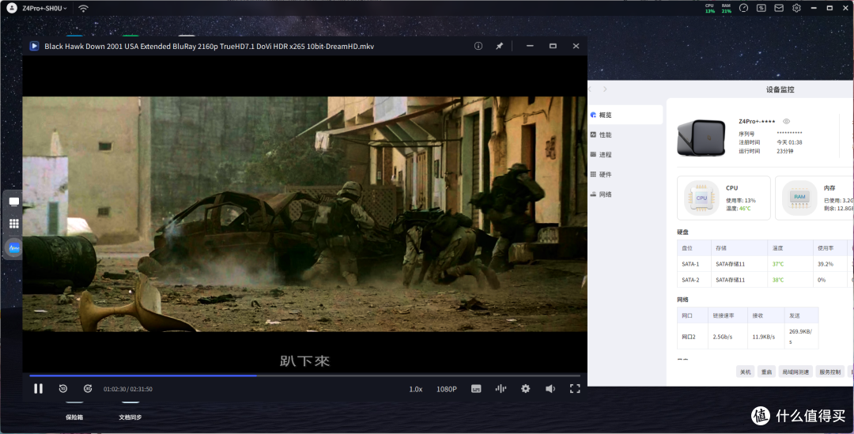The image size is (854, 434).
Task: Pin the video player window on top
Action: [x=500, y=47]
